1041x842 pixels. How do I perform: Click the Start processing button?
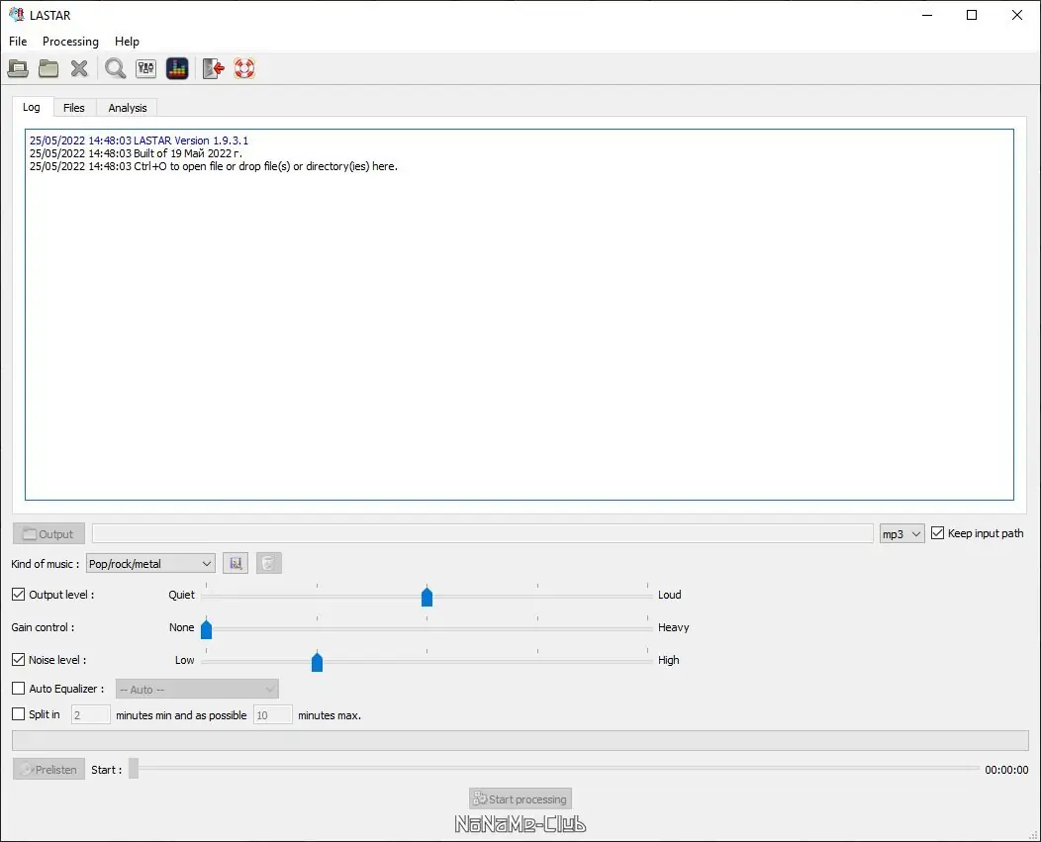520,798
